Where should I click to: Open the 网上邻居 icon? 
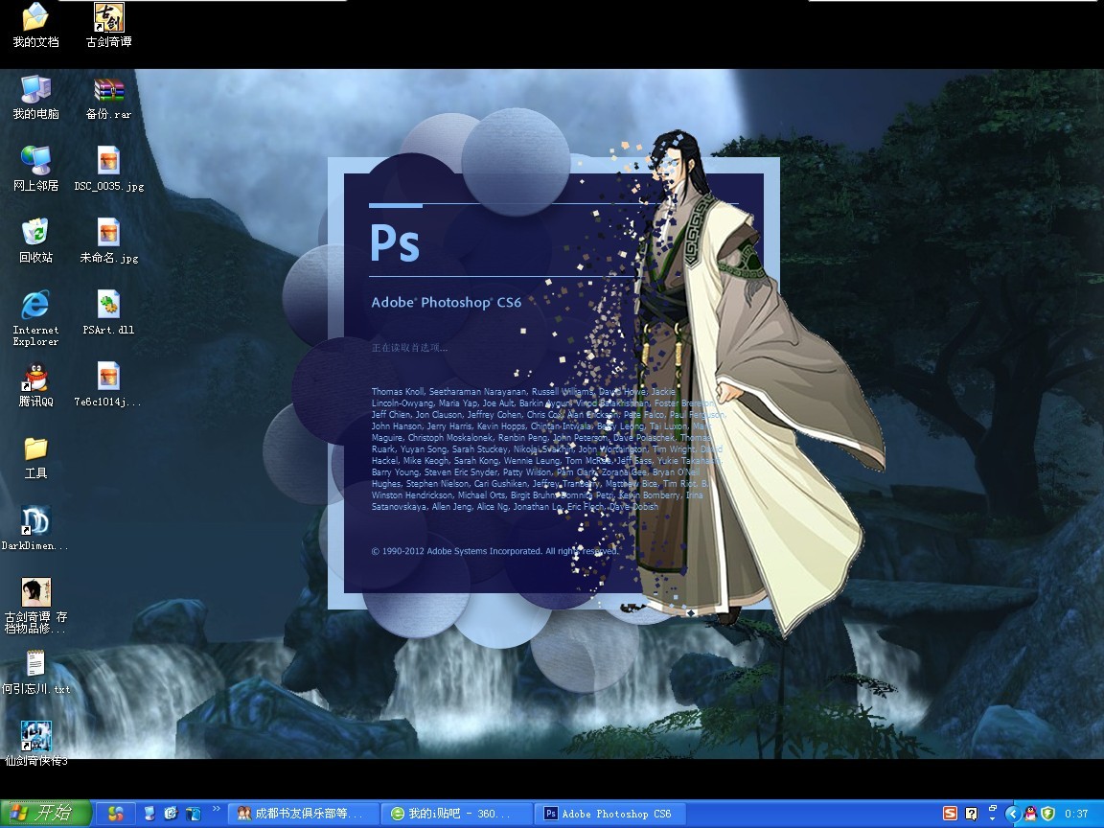click(x=35, y=169)
